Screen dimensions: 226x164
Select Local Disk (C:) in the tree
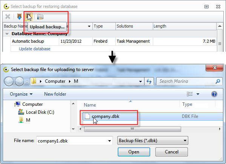click(40, 112)
